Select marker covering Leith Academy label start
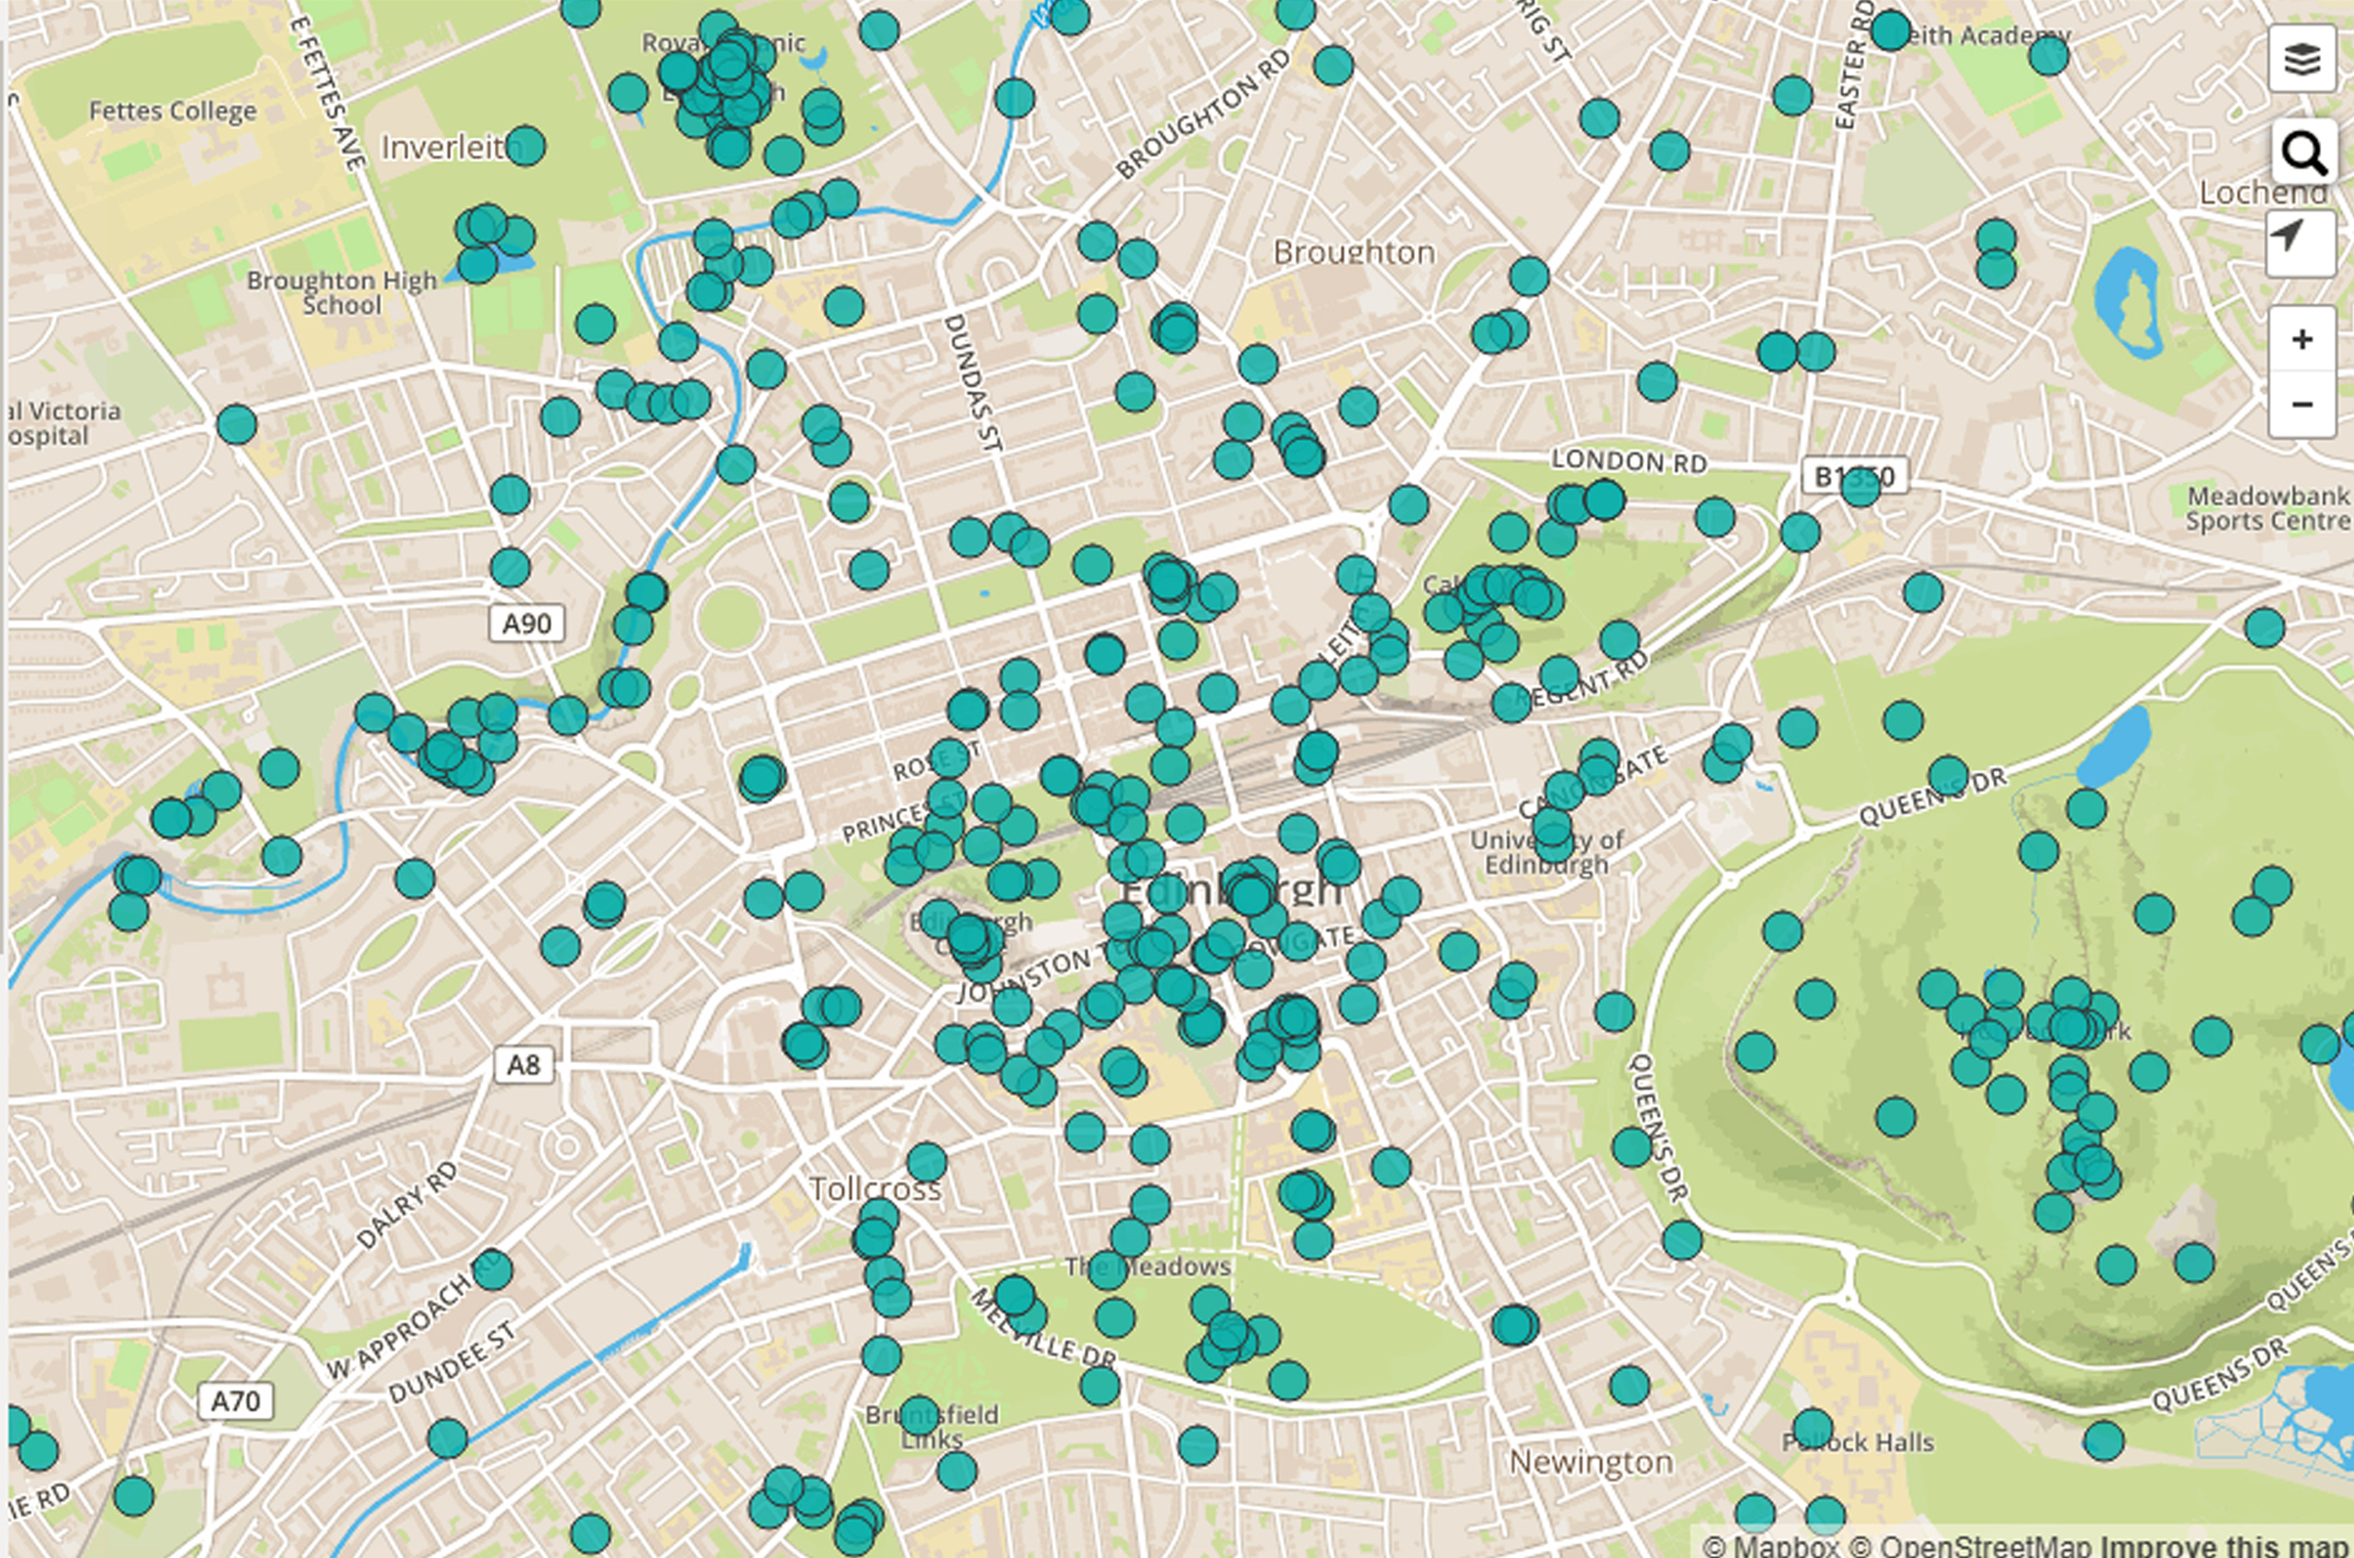The width and height of the screenshot is (2354, 1558). click(1890, 31)
